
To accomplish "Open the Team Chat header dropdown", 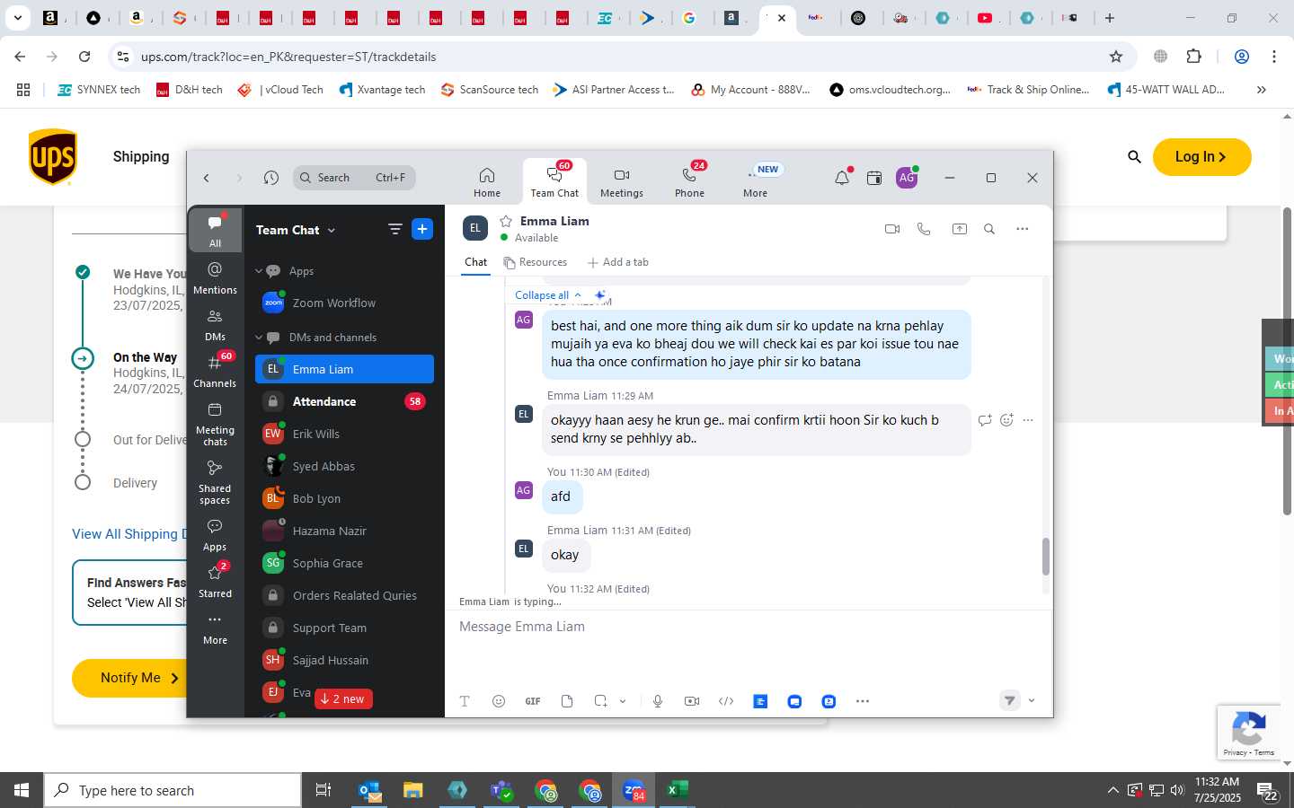I will 296,230.
